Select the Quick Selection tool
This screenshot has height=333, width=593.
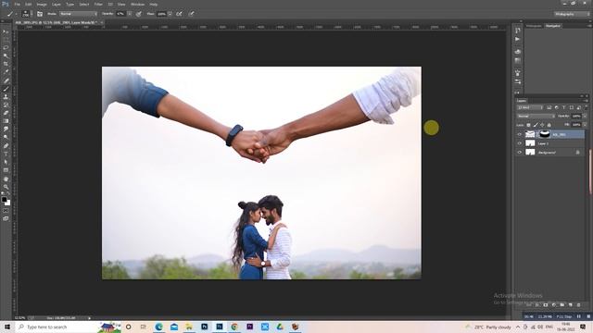coord(6,55)
